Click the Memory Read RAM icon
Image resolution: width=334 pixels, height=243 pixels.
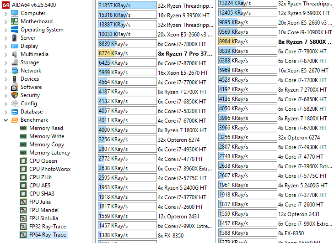[23, 128]
